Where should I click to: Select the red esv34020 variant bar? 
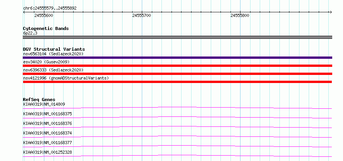coord(177,66)
